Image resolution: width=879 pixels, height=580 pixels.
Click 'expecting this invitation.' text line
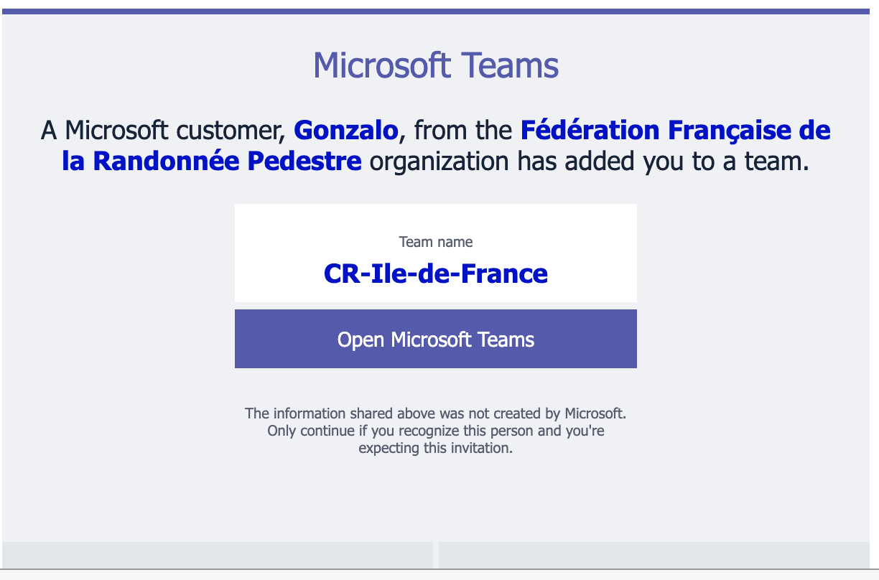[435, 449]
